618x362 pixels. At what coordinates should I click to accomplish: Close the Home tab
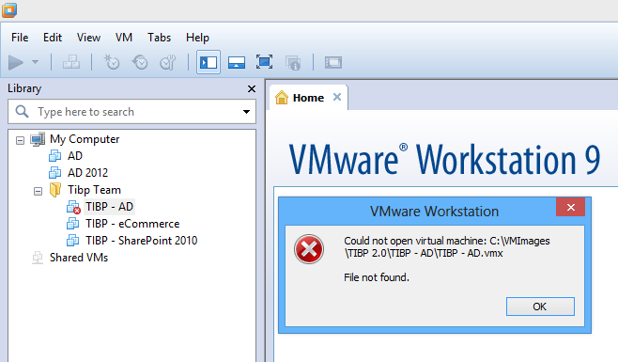coord(337,97)
